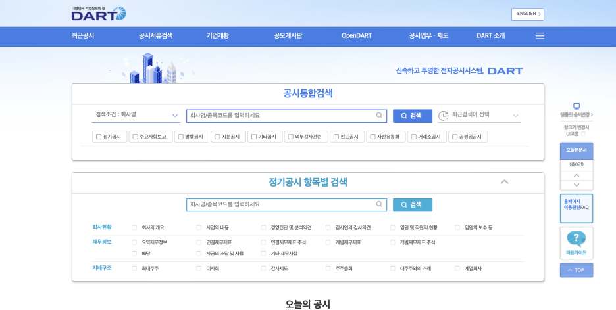
Task: Check the 거래소공시 checkbox
Action: tap(414, 137)
